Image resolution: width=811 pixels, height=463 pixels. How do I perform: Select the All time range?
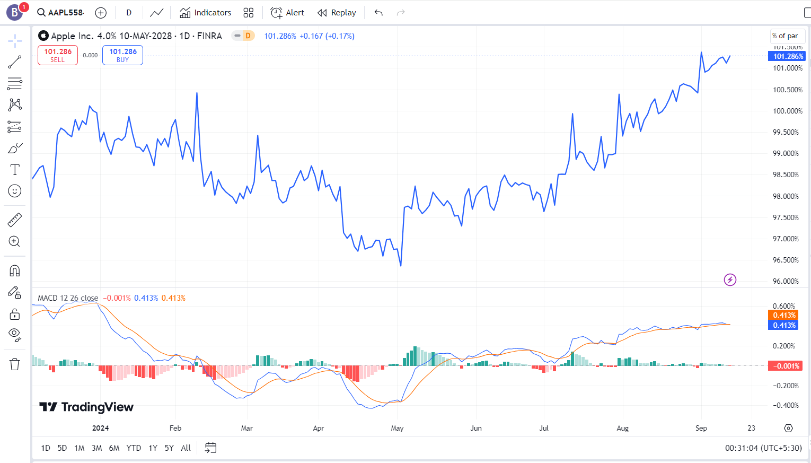coord(186,448)
